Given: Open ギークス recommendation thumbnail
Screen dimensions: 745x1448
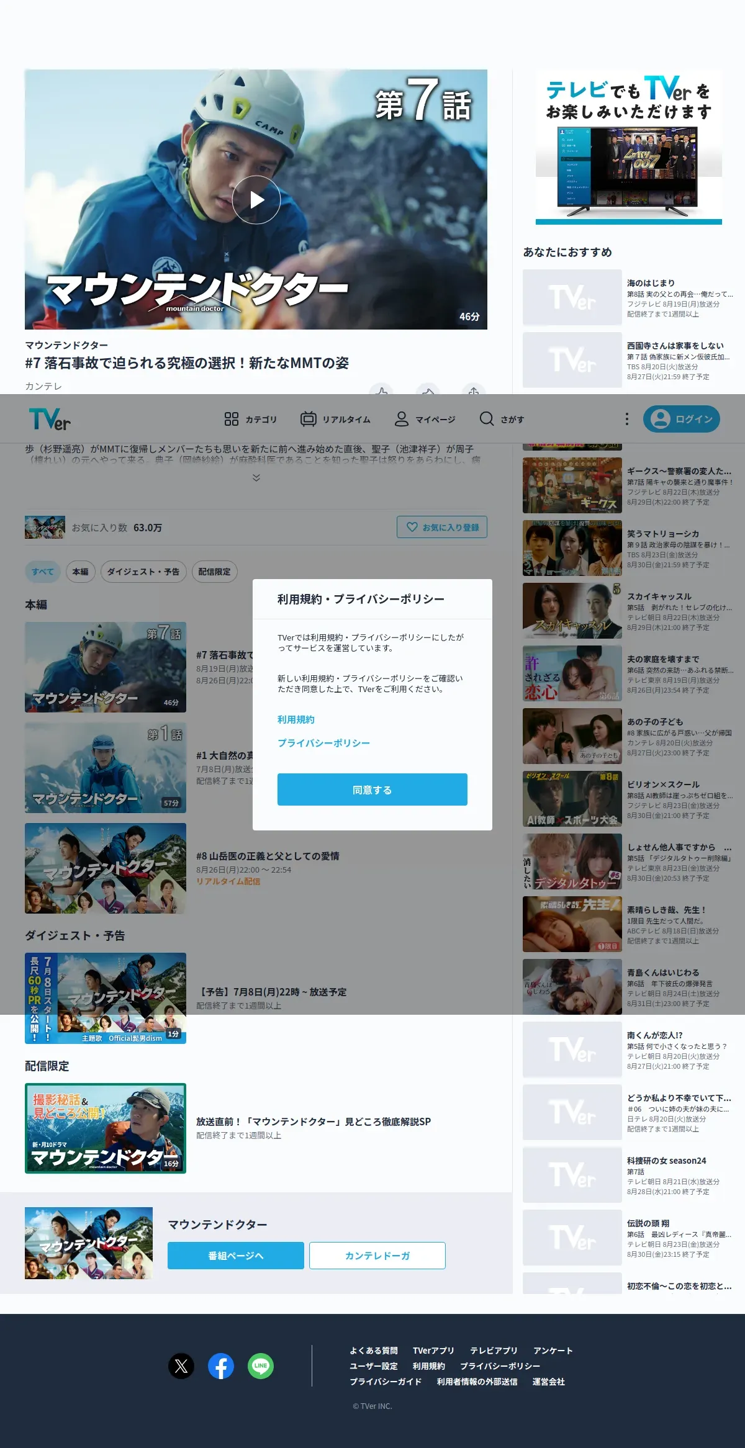Looking at the screenshot, I should (572, 485).
